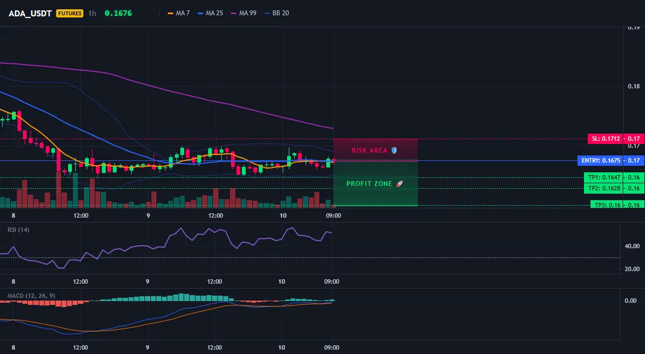The width and height of the screenshot is (645, 354).
Task: Click the orange line swatch for MA 7
Action: coord(171,13)
